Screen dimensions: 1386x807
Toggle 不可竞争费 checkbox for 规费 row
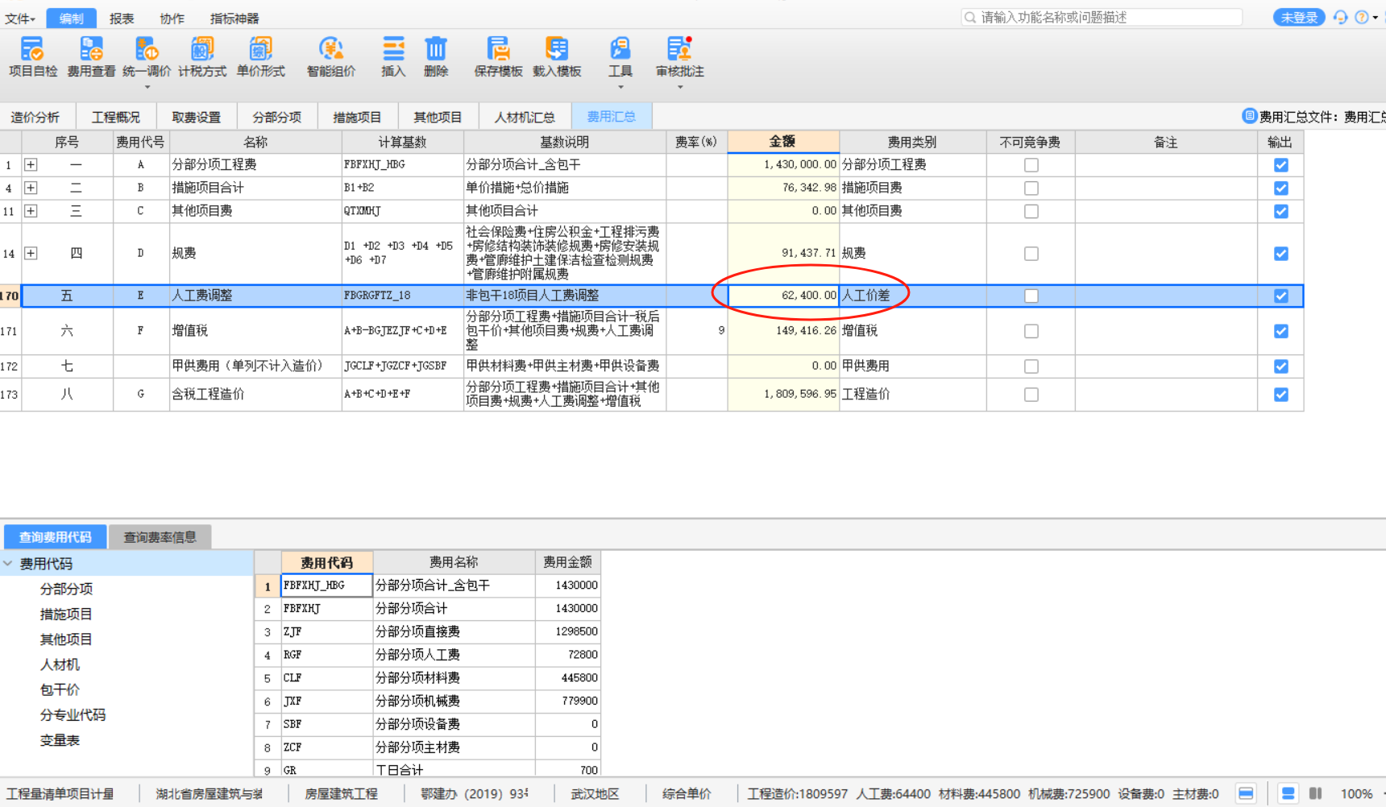(1031, 254)
